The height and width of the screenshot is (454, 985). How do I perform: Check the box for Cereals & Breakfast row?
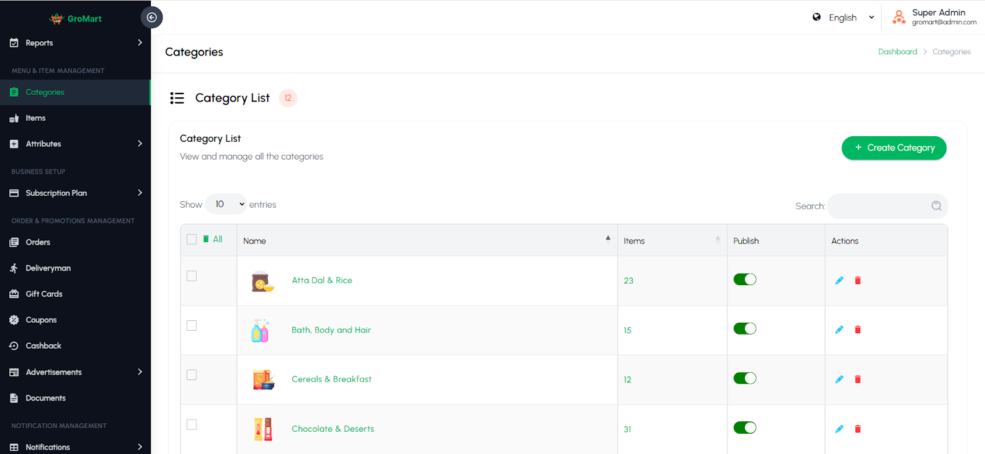point(192,375)
